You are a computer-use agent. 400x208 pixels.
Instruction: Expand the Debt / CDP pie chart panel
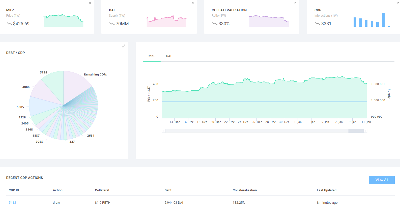(x=124, y=46)
